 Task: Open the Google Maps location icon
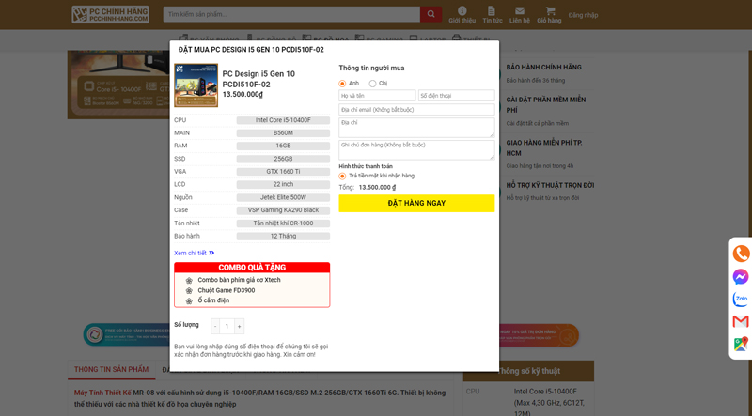click(x=741, y=345)
